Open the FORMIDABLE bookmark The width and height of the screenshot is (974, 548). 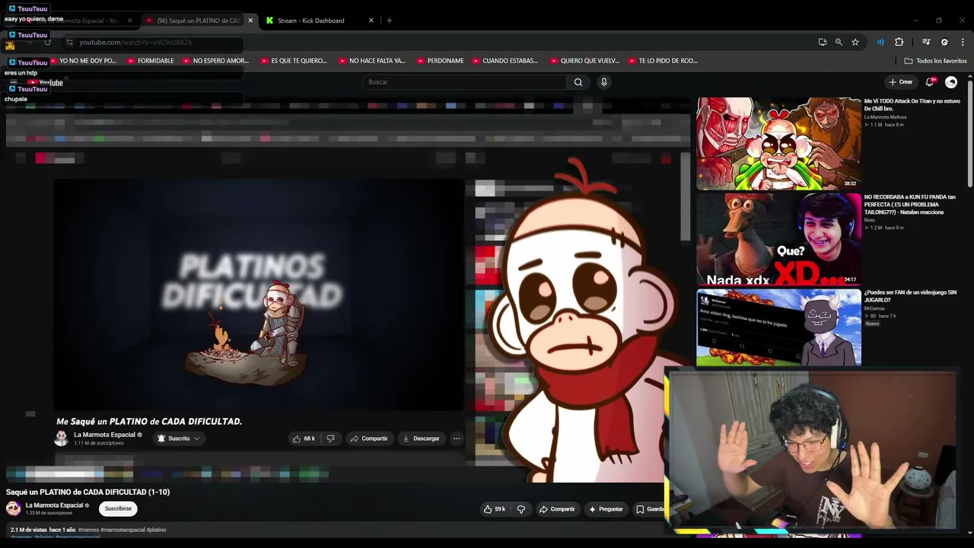point(151,61)
